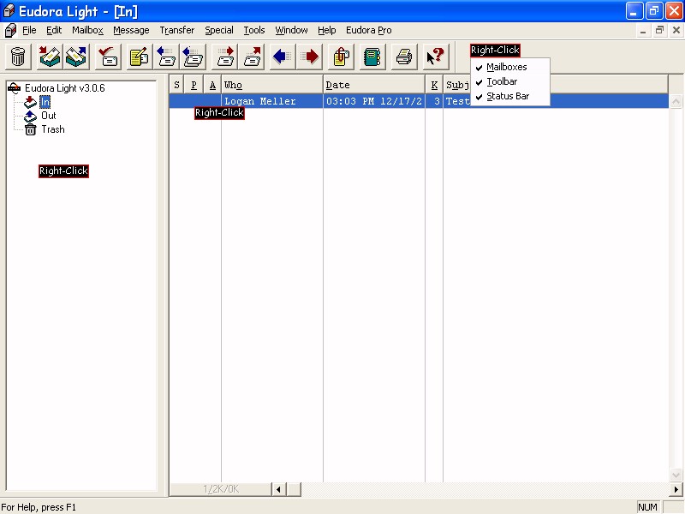Open the Edit menu
This screenshot has width=685, height=514.
[54, 30]
